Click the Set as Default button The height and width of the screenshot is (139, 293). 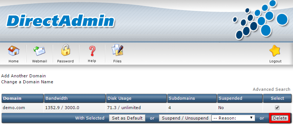(x=127, y=118)
